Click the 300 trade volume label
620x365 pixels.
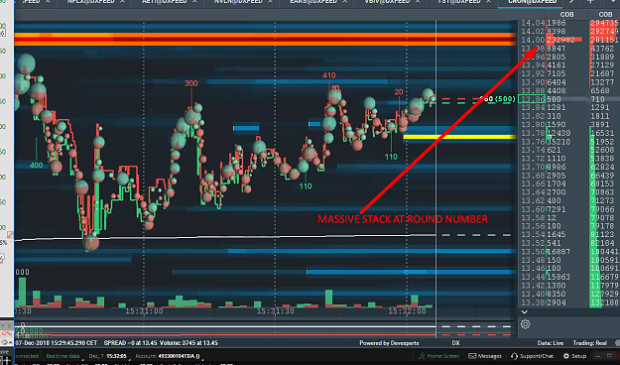pyautogui.click(x=191, y=83)
